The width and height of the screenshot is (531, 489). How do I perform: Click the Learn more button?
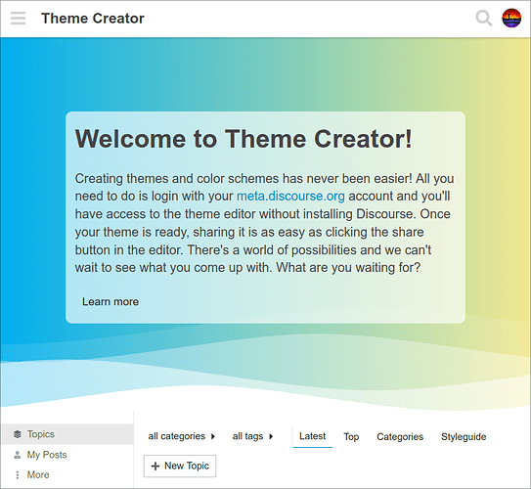coord(111,301)
